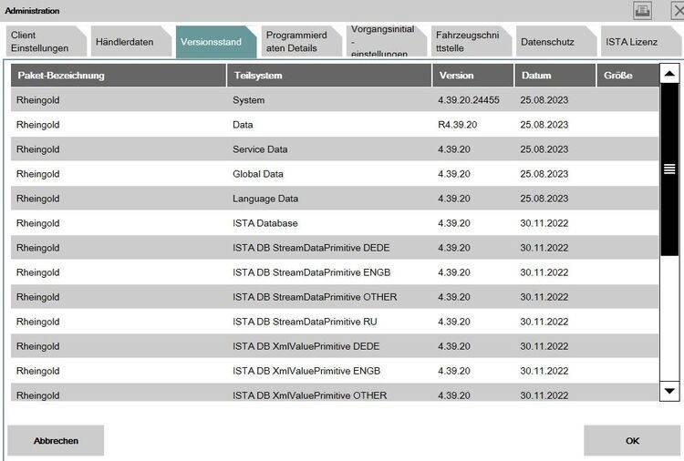Image resolution: width=684 pixels, height=461 pixels.
Task: Open the Programmierdaten Details tab
Action: pyautogui.click(x=301, y=41)
